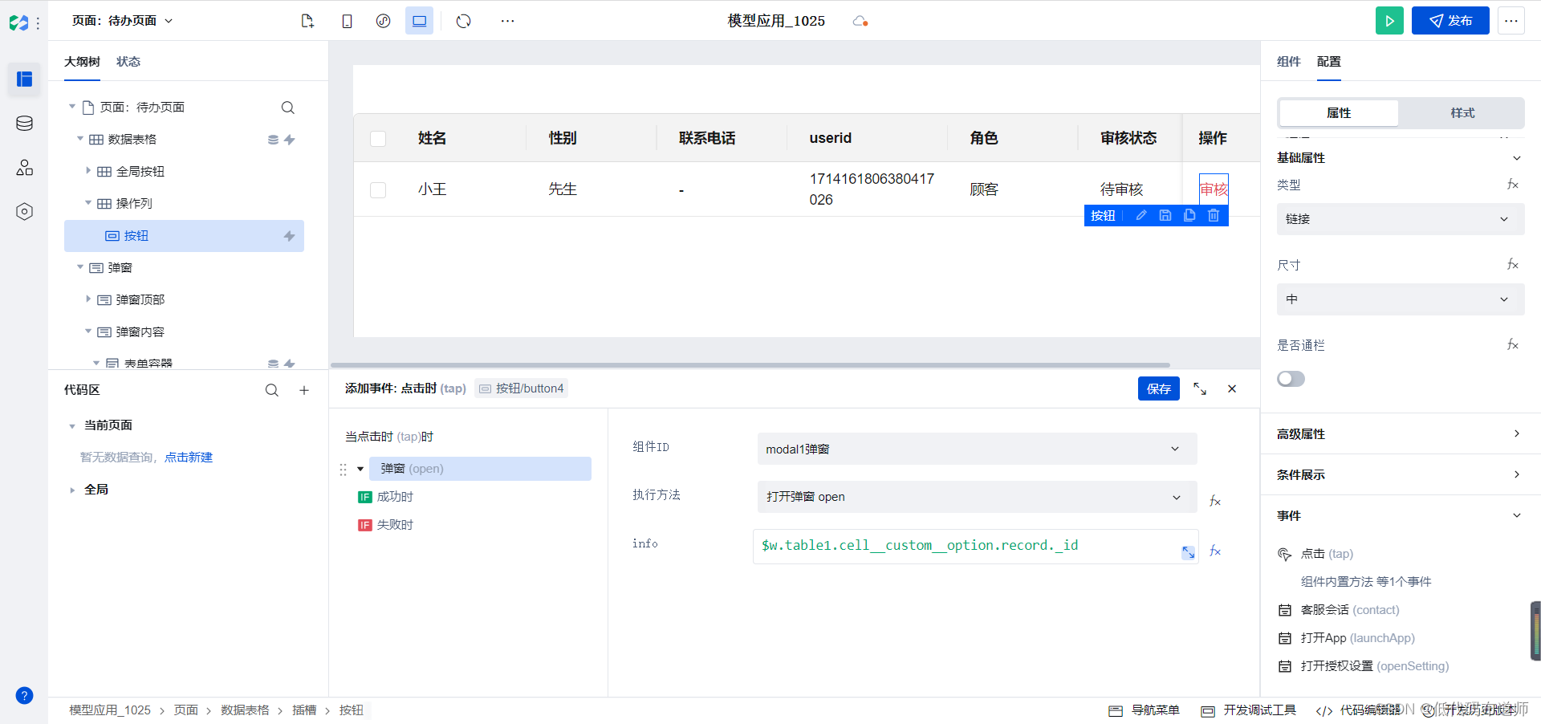1541x724 pixels.
Task: Add new item in 代码区
Action: 304,390
